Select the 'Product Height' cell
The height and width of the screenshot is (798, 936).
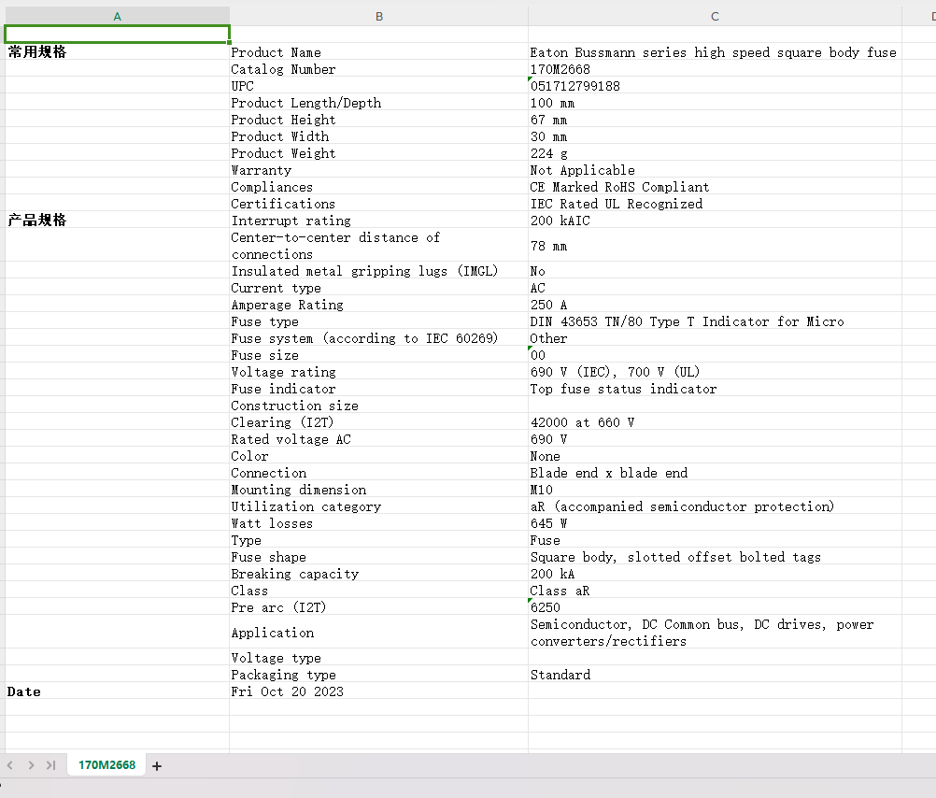379,120
